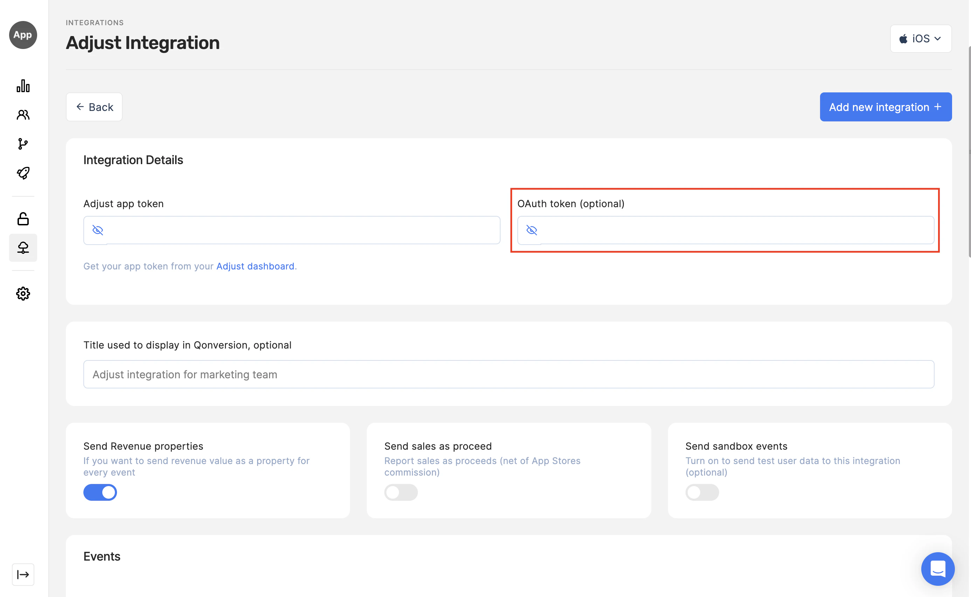971x597 pixels.
Task: Disable Send Revenue properties toggle
Action: point(100,492)
